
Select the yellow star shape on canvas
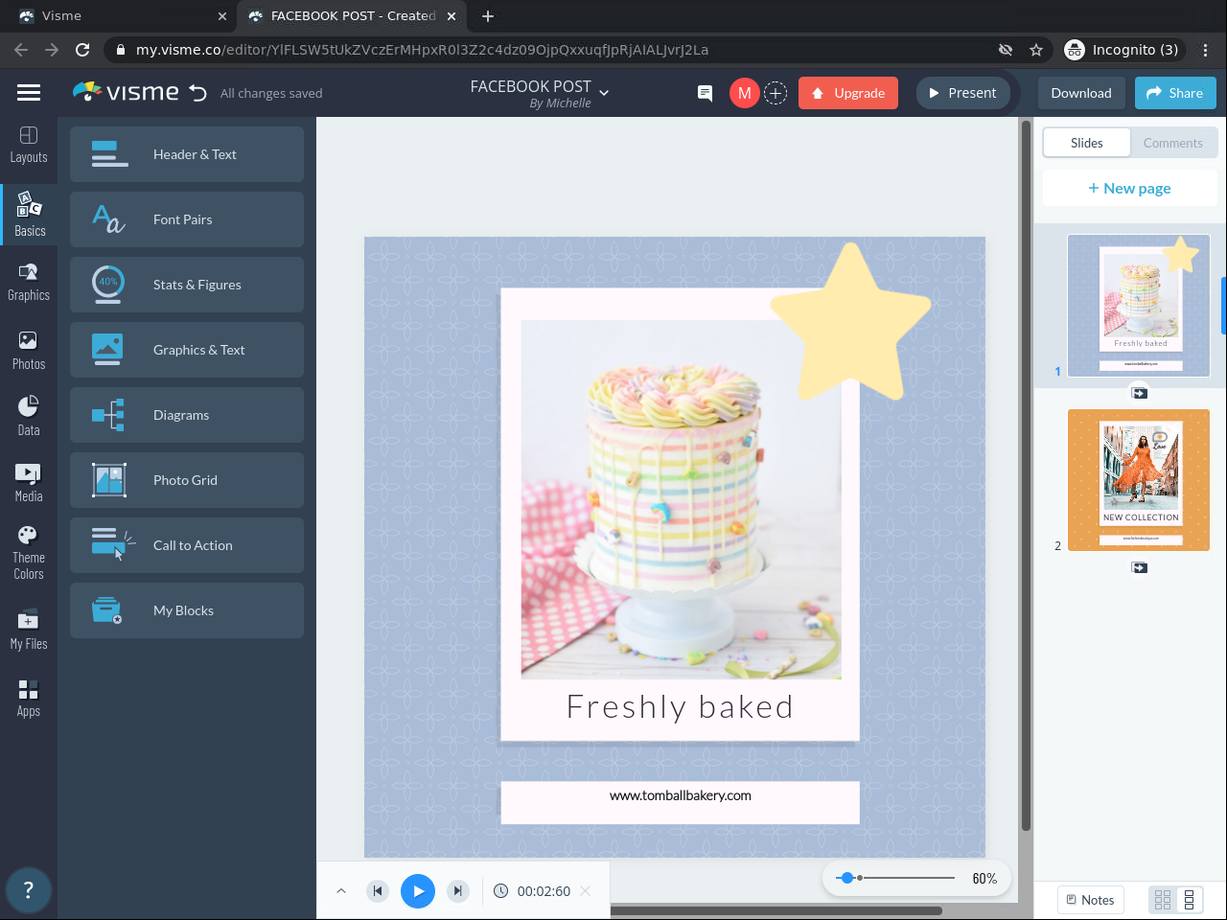click(x=850, y=321)
